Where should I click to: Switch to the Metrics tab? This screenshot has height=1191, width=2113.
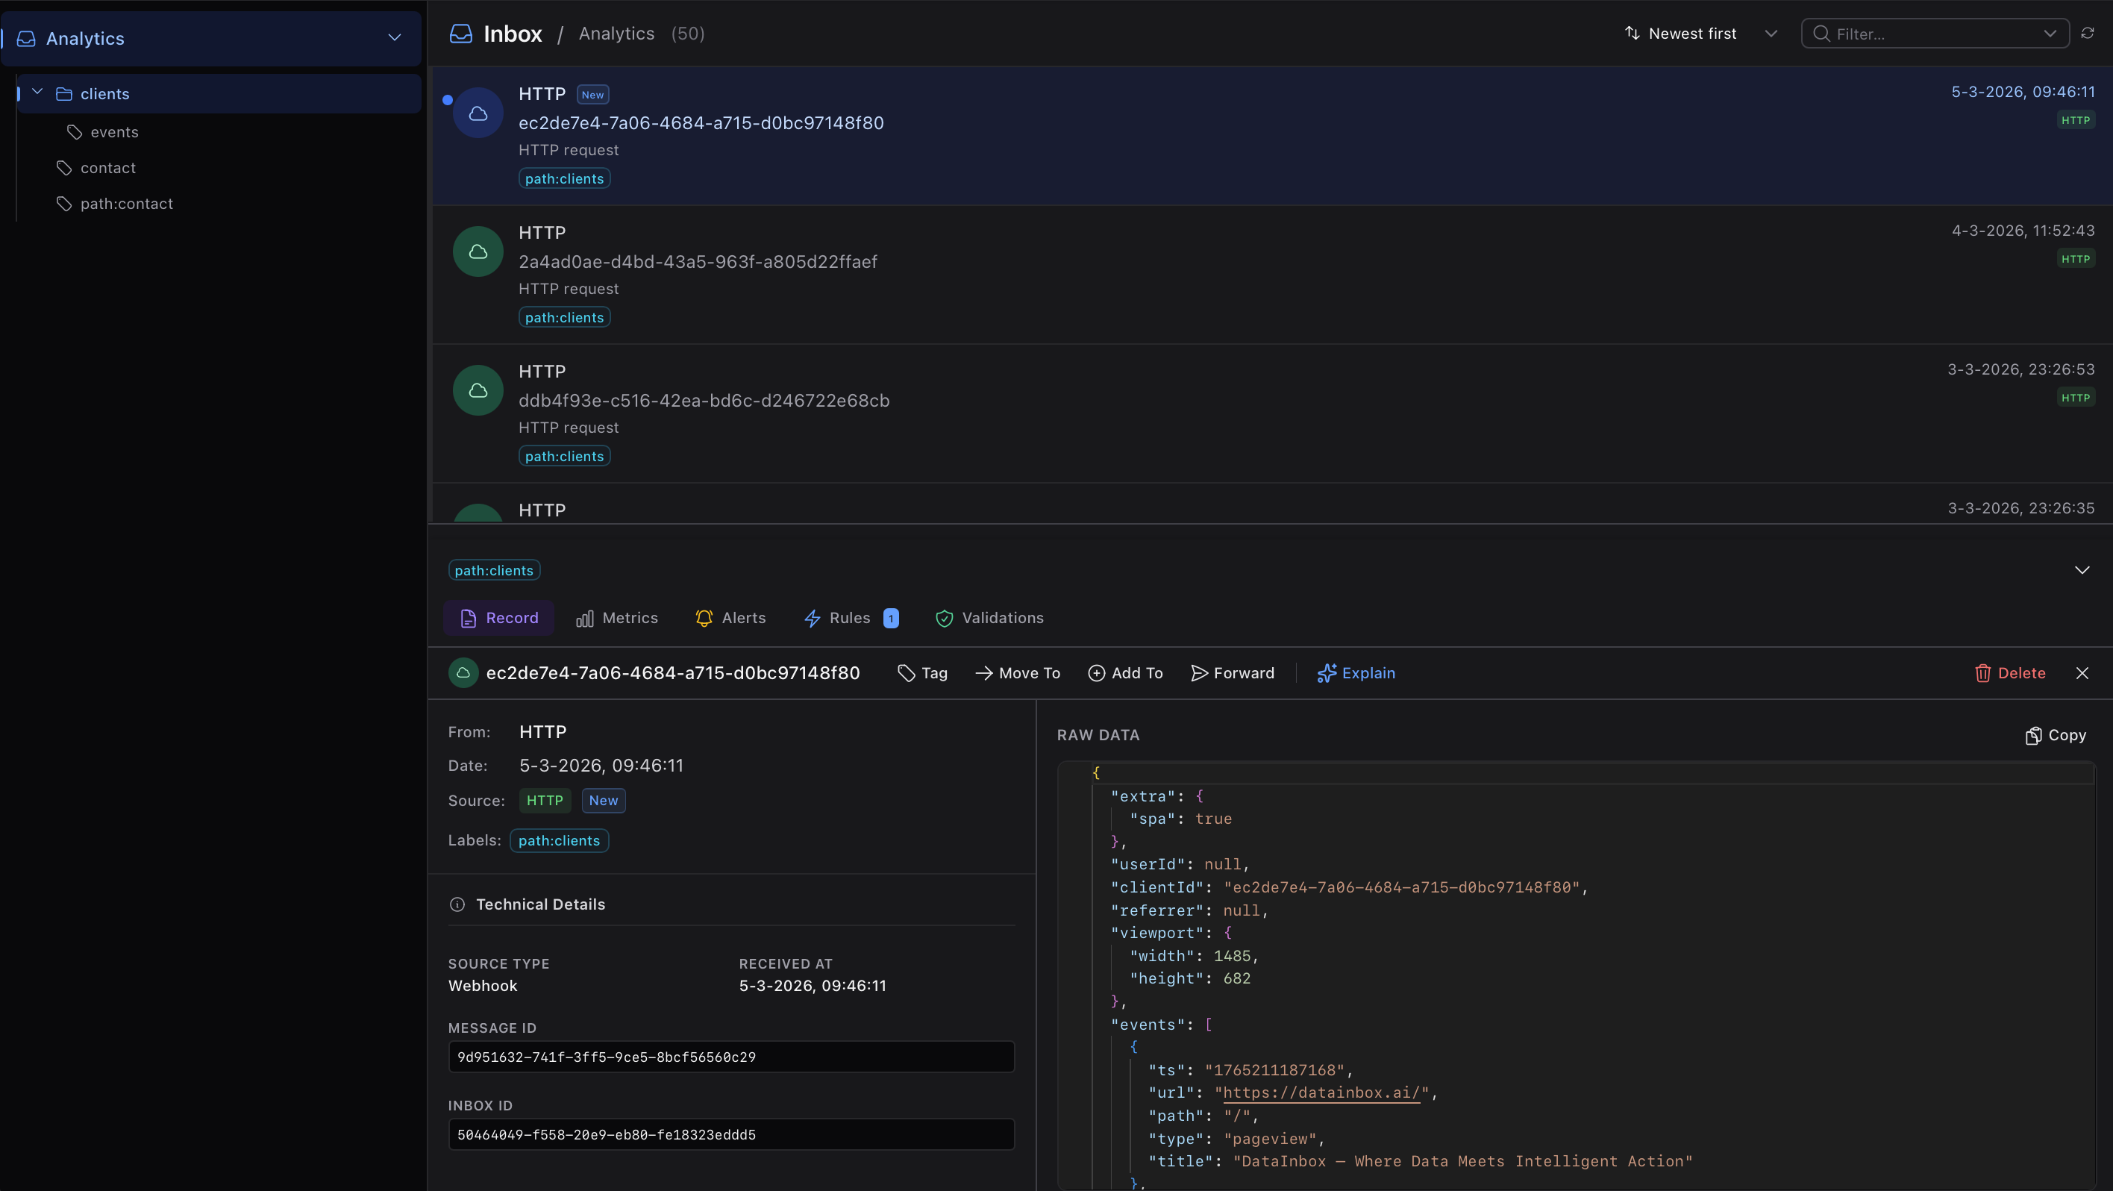coord(617,619)
